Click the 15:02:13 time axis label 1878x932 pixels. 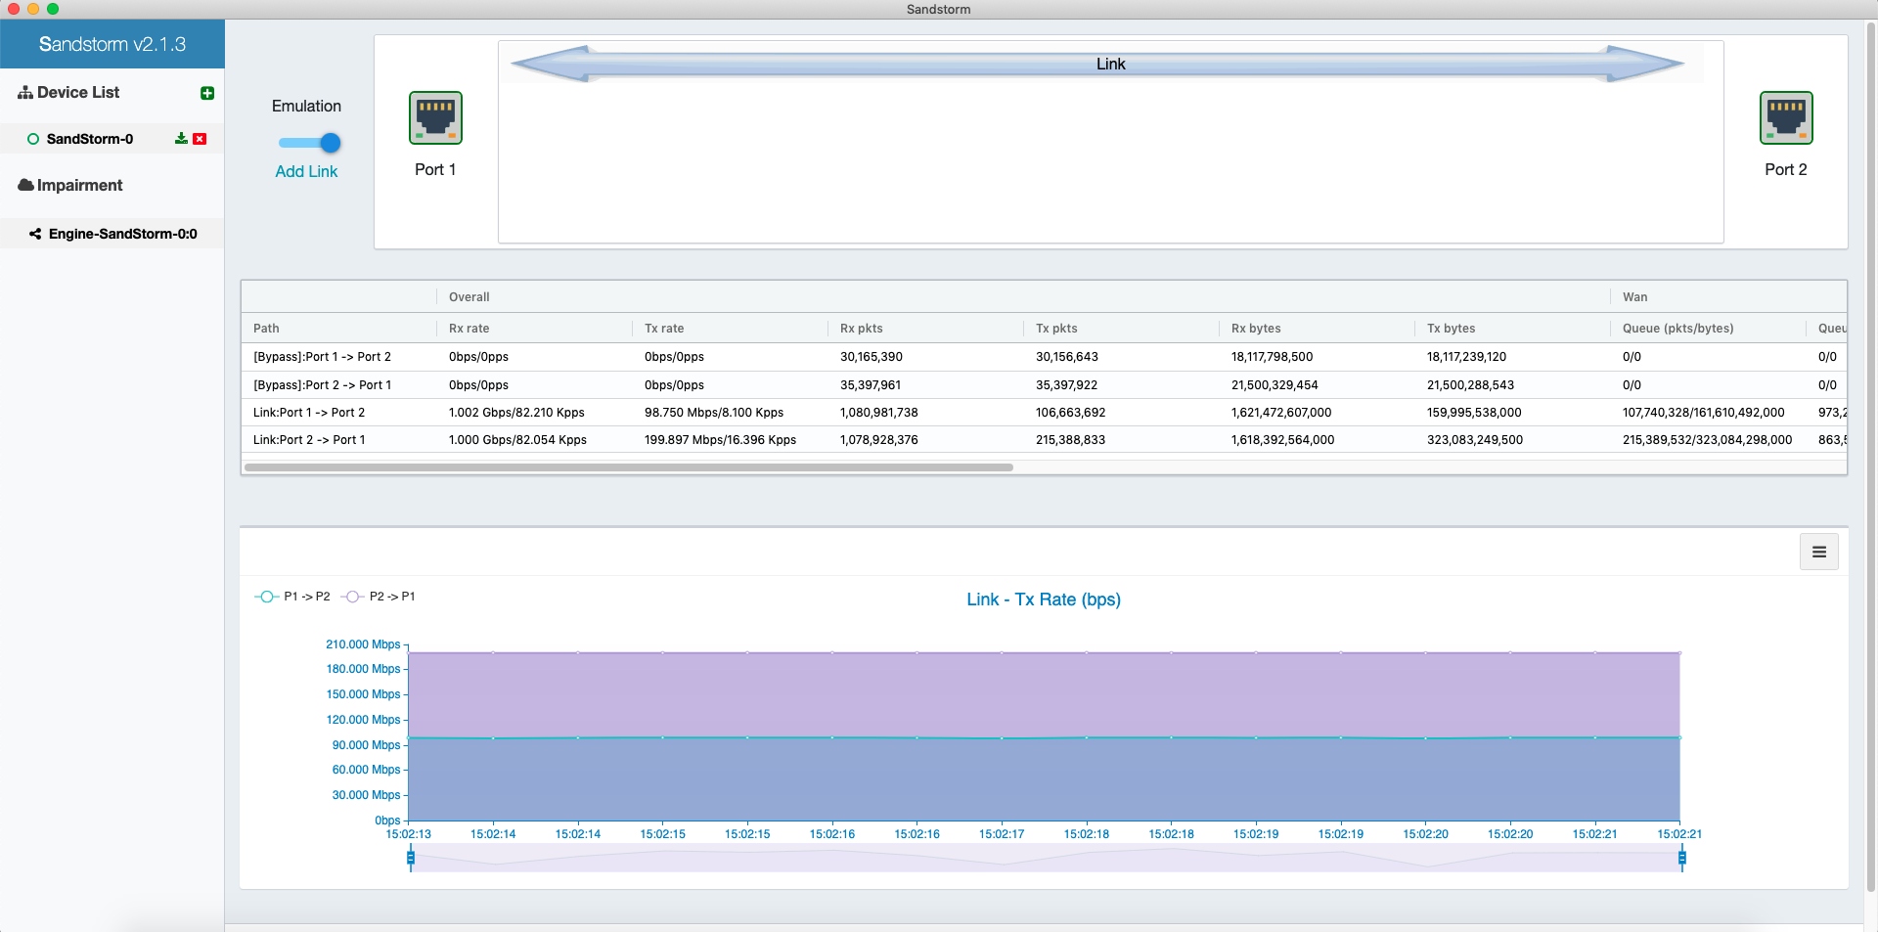(409, 834)
